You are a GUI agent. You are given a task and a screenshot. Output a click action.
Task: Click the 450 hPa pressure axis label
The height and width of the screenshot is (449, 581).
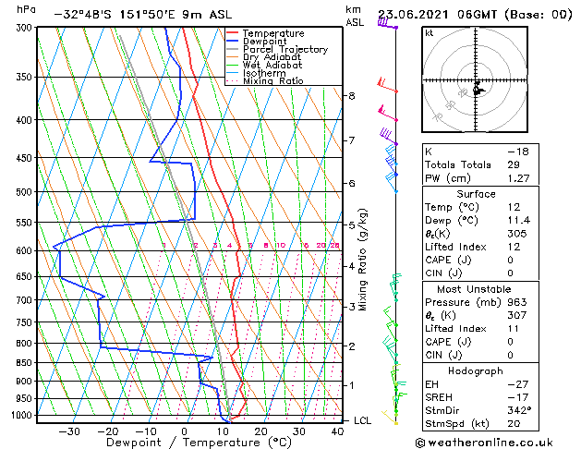[26, 158]
